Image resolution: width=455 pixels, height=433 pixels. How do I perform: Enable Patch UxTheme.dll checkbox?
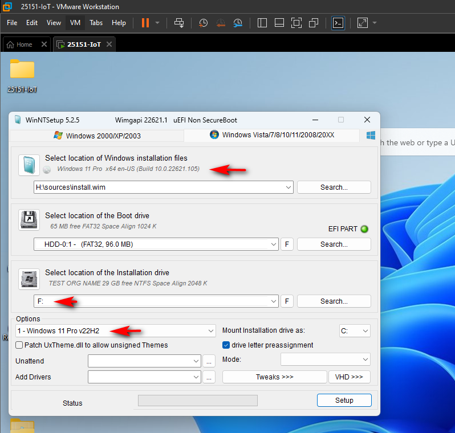point(19,345)
